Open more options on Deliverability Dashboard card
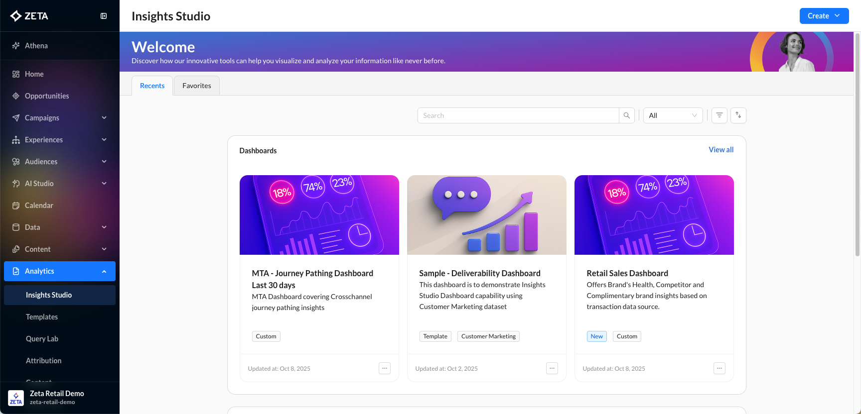This screenshot has width=861, height=414. pos(552,368)
